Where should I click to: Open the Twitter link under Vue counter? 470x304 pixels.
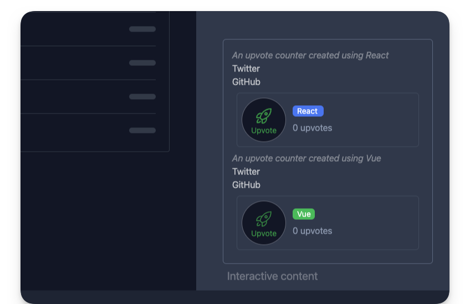(246, 172)
